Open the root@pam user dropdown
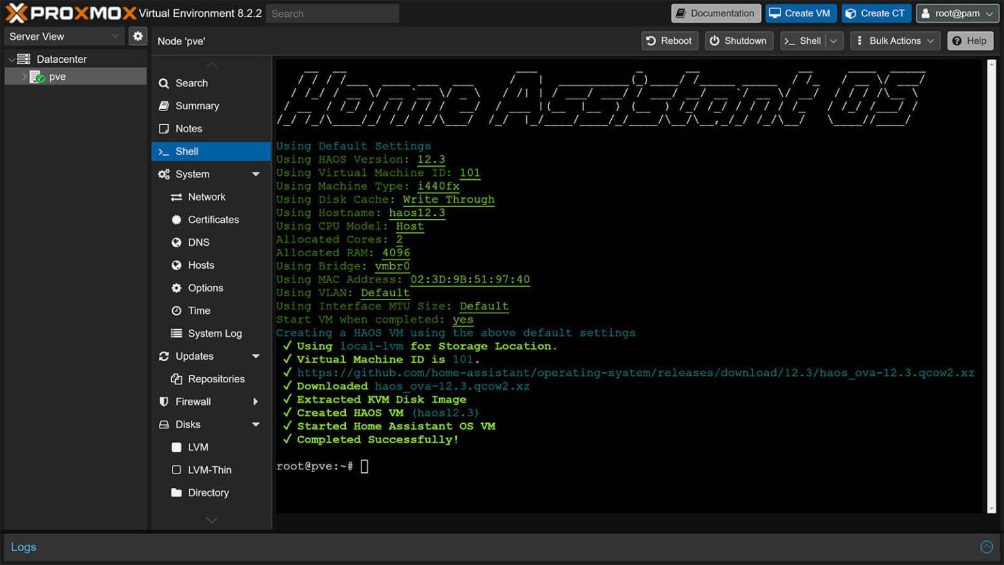 958,13
